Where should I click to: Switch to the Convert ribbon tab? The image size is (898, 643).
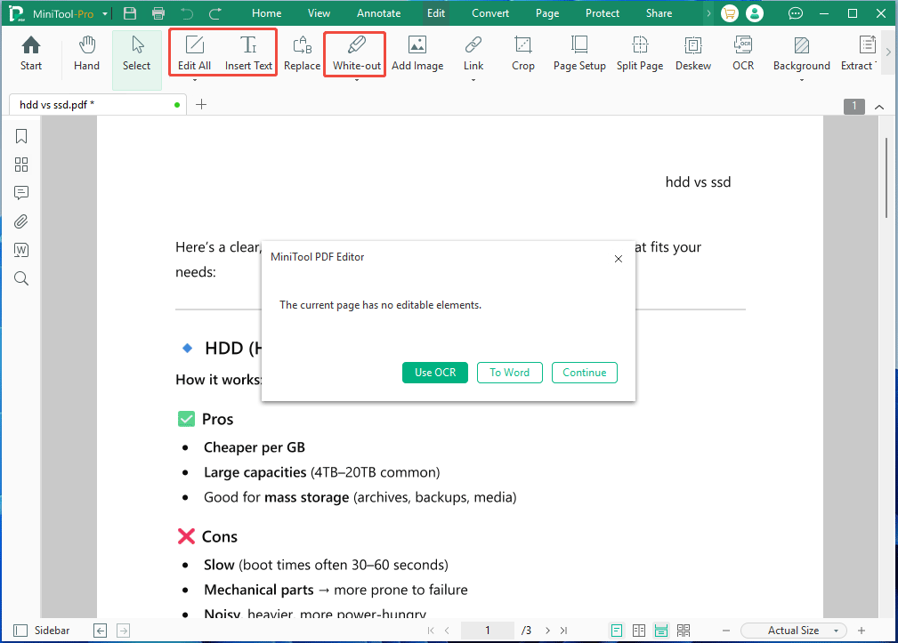click(489, 13)
